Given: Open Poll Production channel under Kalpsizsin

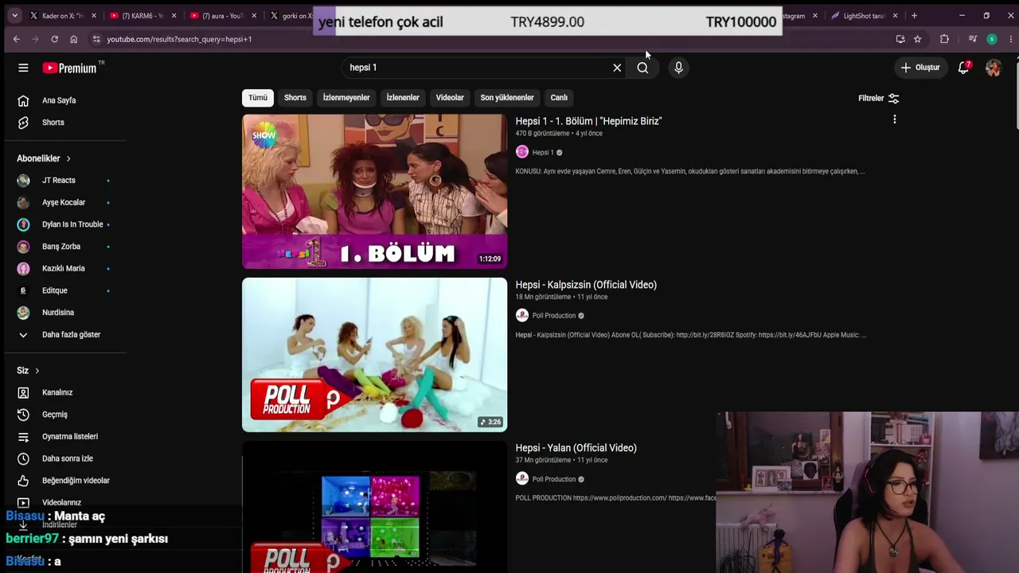Looking at the screenshot, I should tap(553, 316).
